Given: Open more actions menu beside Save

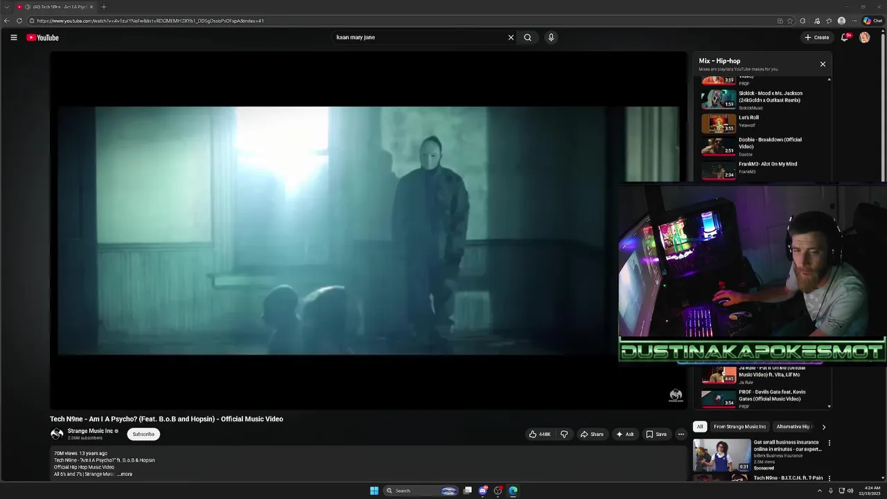Looking at the screenshot, I should click(x=681, y=435).
